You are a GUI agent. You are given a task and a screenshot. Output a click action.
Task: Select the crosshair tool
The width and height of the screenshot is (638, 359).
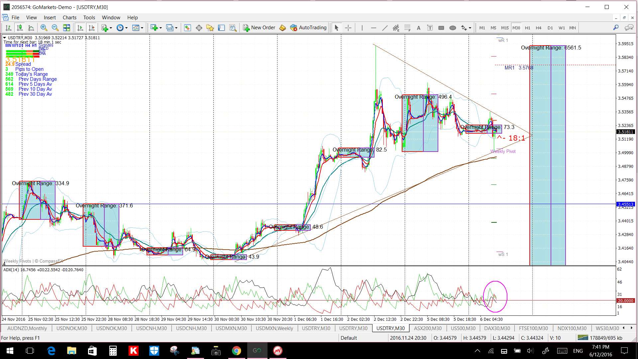coord(348,28)
